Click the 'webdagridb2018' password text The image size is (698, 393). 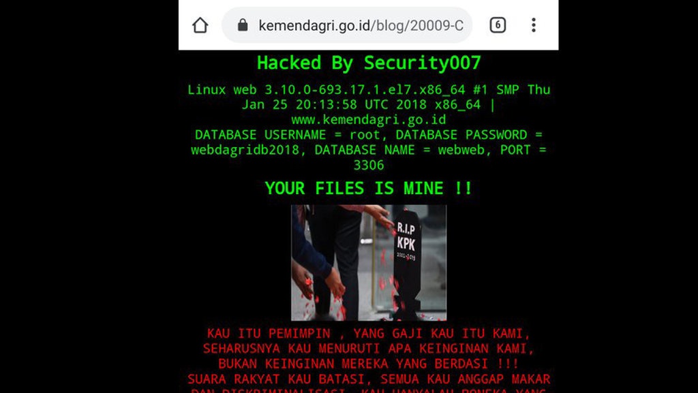point(245,150)
